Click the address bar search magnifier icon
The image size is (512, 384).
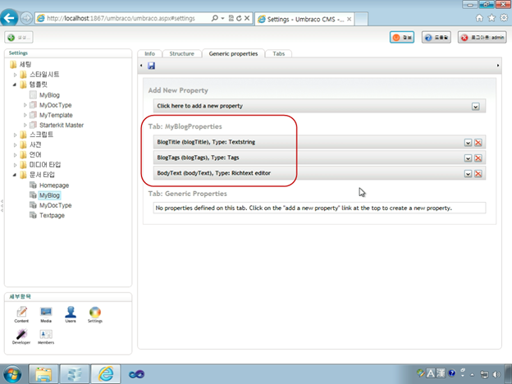point(214,18)
